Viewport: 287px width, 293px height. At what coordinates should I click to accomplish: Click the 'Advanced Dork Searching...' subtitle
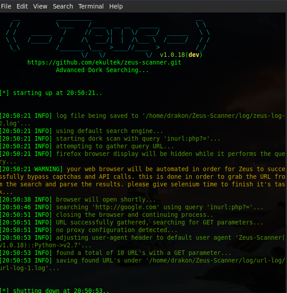pos(102,70)
